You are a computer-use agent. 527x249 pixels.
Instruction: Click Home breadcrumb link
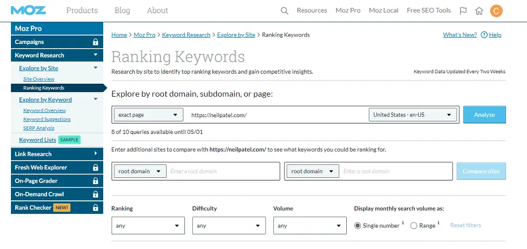119,35
